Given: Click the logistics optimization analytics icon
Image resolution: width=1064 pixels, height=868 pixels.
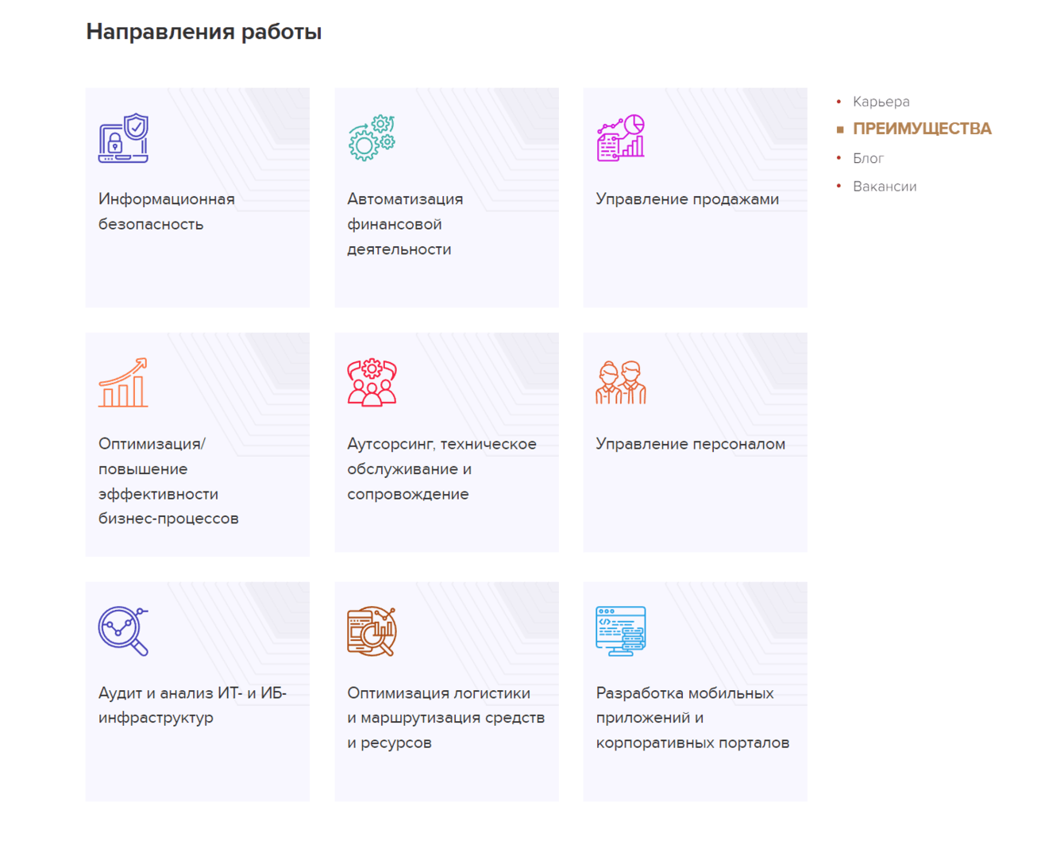Looking at the screenshot, I should [372, 632].
